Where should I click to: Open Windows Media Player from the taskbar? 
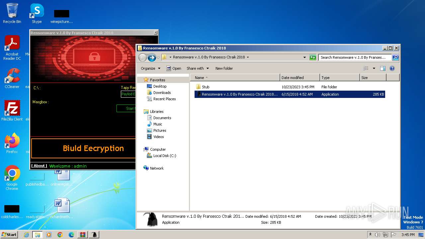[x=49, y=235]
